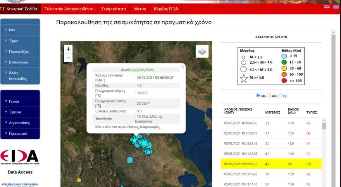
Task: Select the highlighted 05/03/2021 09:59:59.27 row
Action: [271, 164]
